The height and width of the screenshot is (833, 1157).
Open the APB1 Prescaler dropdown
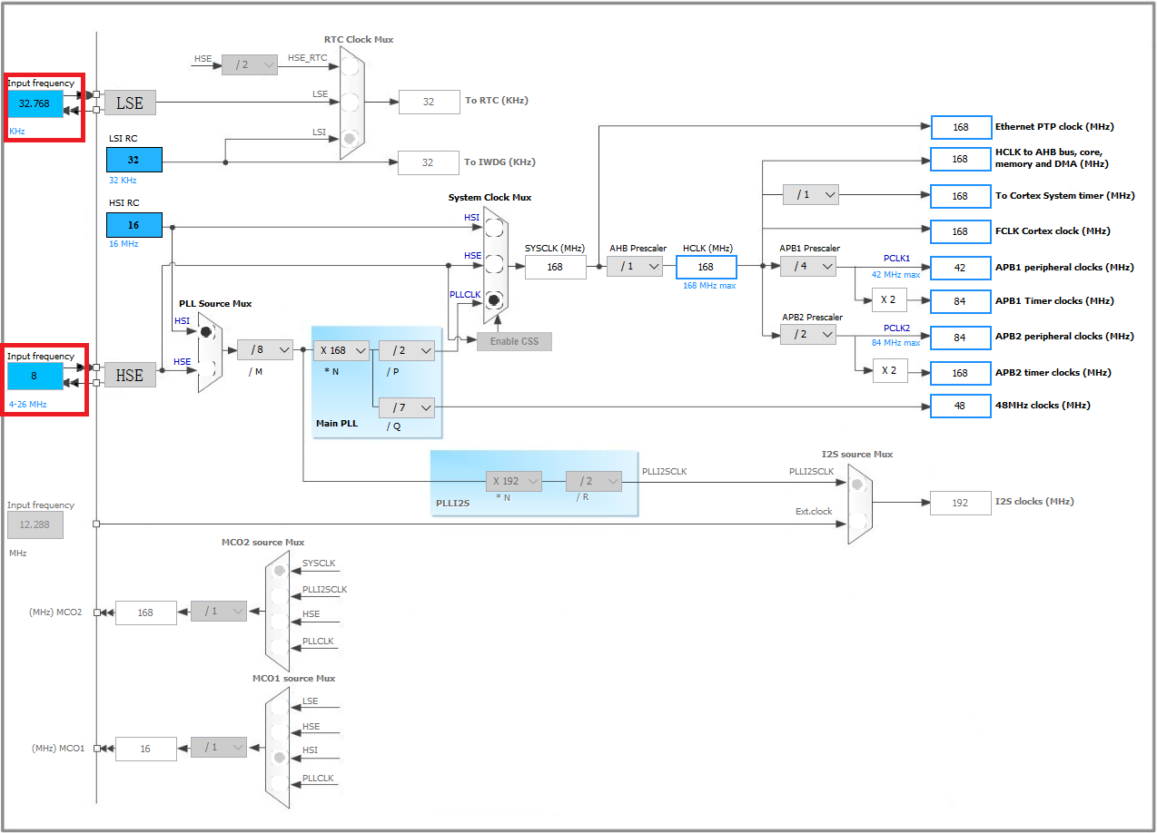[807, 266]
